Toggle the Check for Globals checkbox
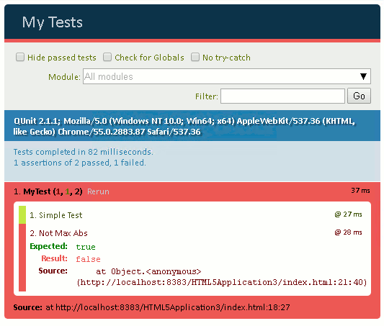 (x=107, y=58)
